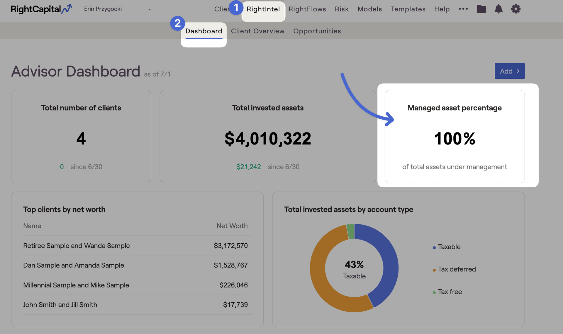This screenshot has width=563, height=334.
Task: Open the settings gear
Action: point(516,9)
